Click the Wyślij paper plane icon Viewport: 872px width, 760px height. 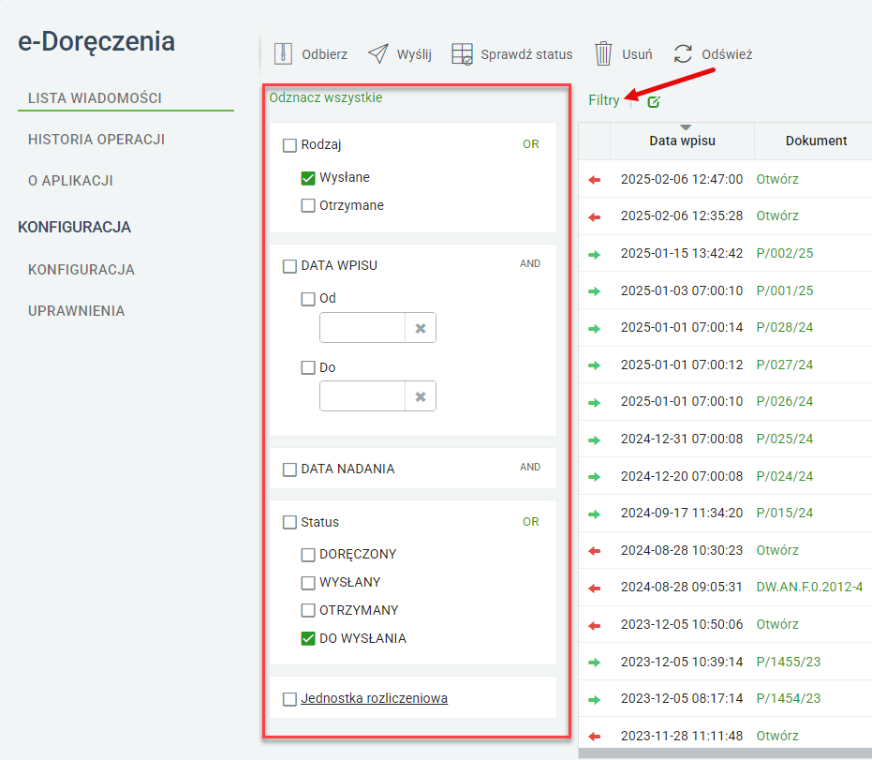[378, 54]
